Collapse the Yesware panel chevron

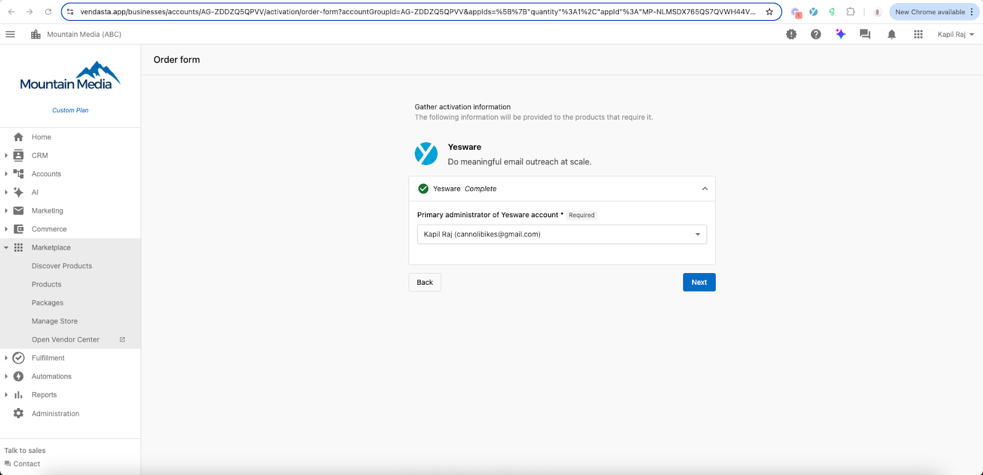point(705,188)
